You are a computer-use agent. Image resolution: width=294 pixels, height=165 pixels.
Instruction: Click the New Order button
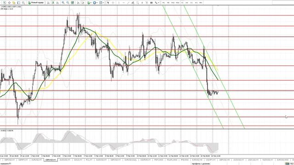tap(36, 3)
